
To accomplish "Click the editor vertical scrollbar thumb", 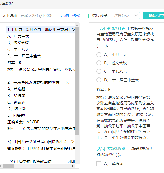I will 77,81.
